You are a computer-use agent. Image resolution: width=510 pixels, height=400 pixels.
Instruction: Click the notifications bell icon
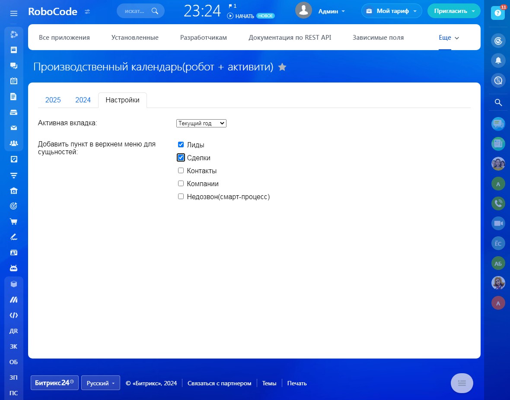pyautogui.click(x=498, y=60)
